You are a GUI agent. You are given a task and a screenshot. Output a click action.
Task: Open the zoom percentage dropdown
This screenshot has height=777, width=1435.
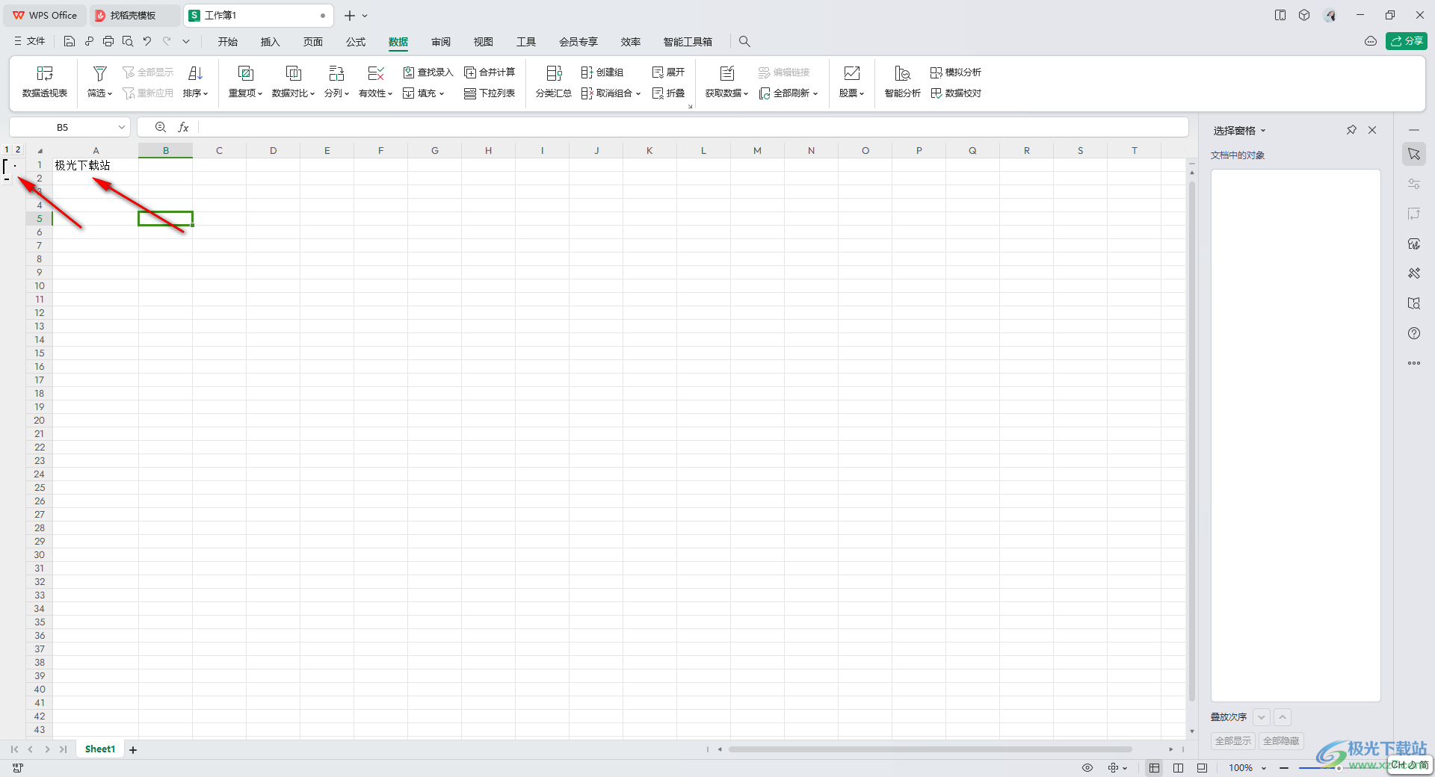coord(1264,768)
